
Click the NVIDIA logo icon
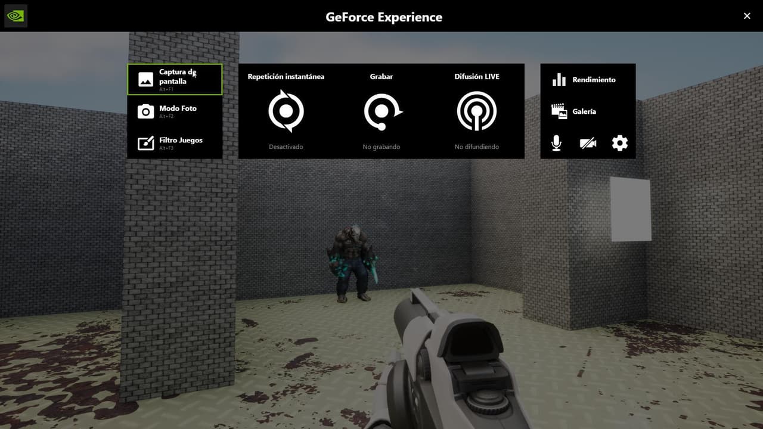(x=15, y=16)
